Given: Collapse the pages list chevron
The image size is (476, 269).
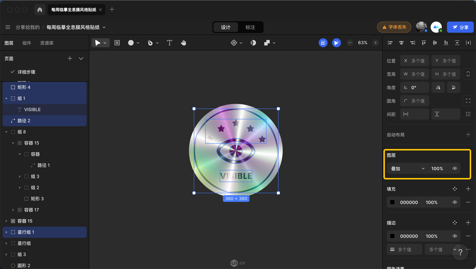Looking at the screenshot, I should click(81, 58).
